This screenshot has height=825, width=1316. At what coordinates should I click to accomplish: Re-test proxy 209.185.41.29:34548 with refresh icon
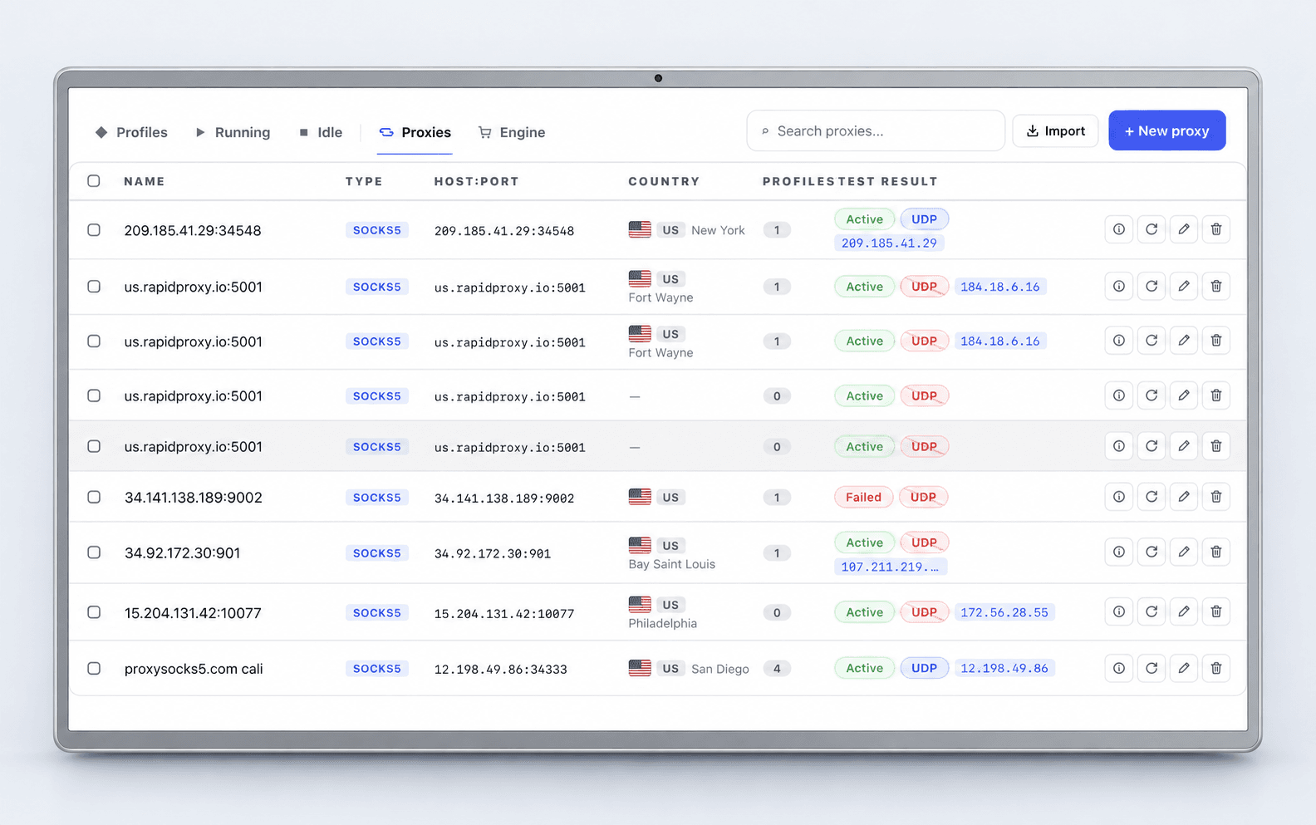tap(1151, 229)
